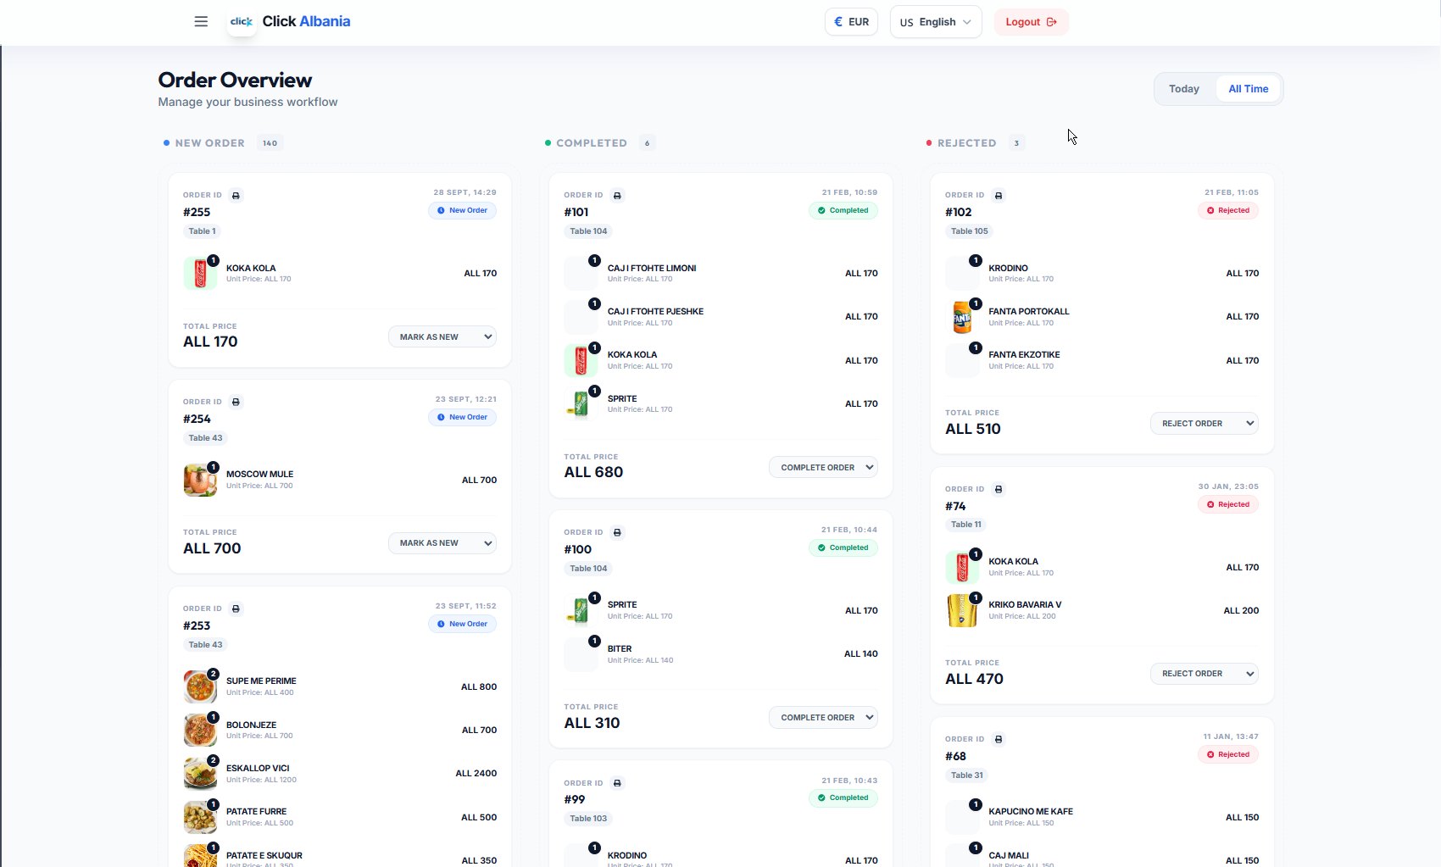
Task: Click Fanta Portokall product image
Action: tap(962, 317)
